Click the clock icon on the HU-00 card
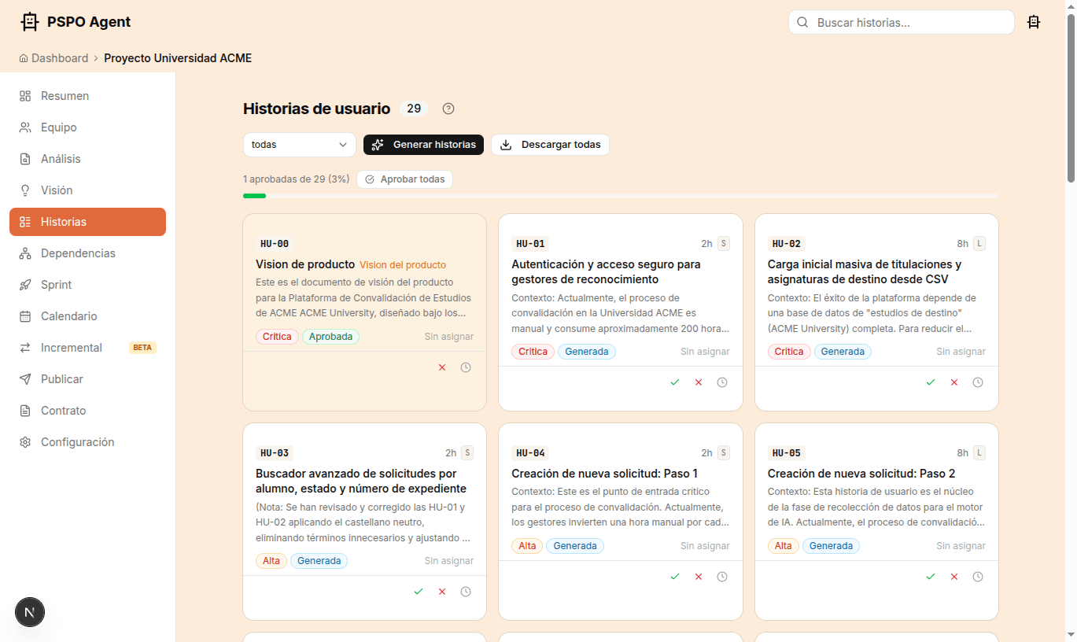Viewport: 1077px width, 642px height. click(x=466, y=367)
